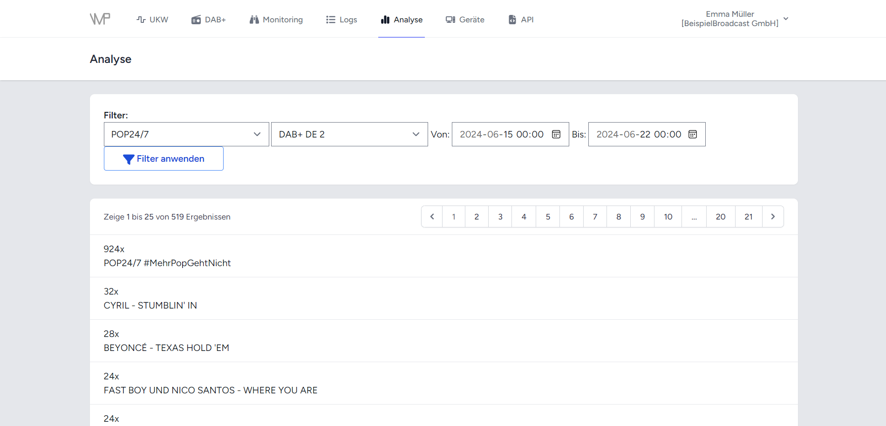Select pagination page 10
Image resolution: width=886 pixels, height=426 pixels.
pyautogui.click(x=668, y=217)
